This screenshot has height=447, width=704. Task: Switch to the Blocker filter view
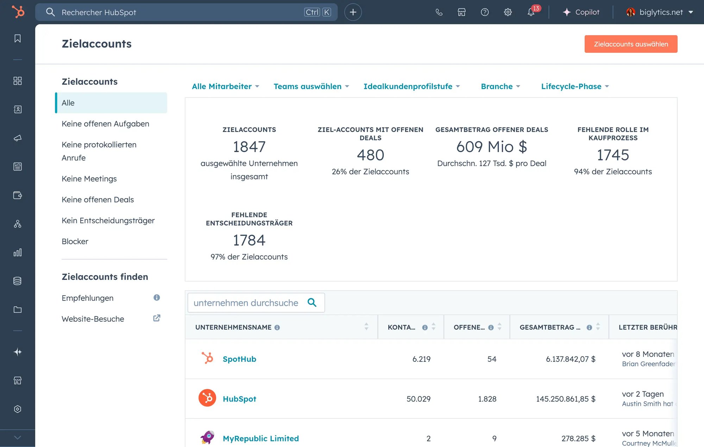click(x=75, y=241)
